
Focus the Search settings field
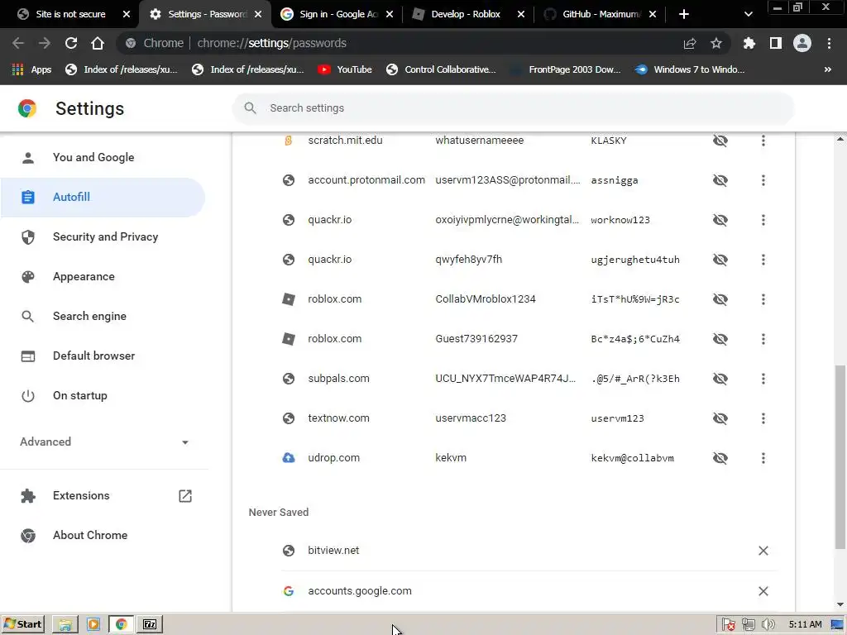pyautogui.click(x=513, y=108)
